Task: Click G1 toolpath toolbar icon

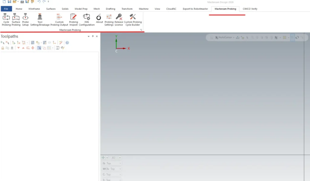Action: [49, 42]
